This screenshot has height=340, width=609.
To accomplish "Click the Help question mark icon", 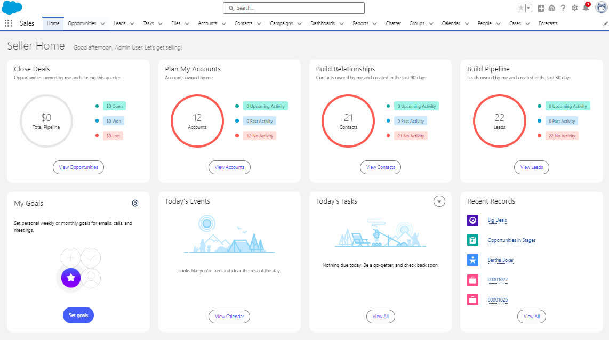I will [563, 8].
